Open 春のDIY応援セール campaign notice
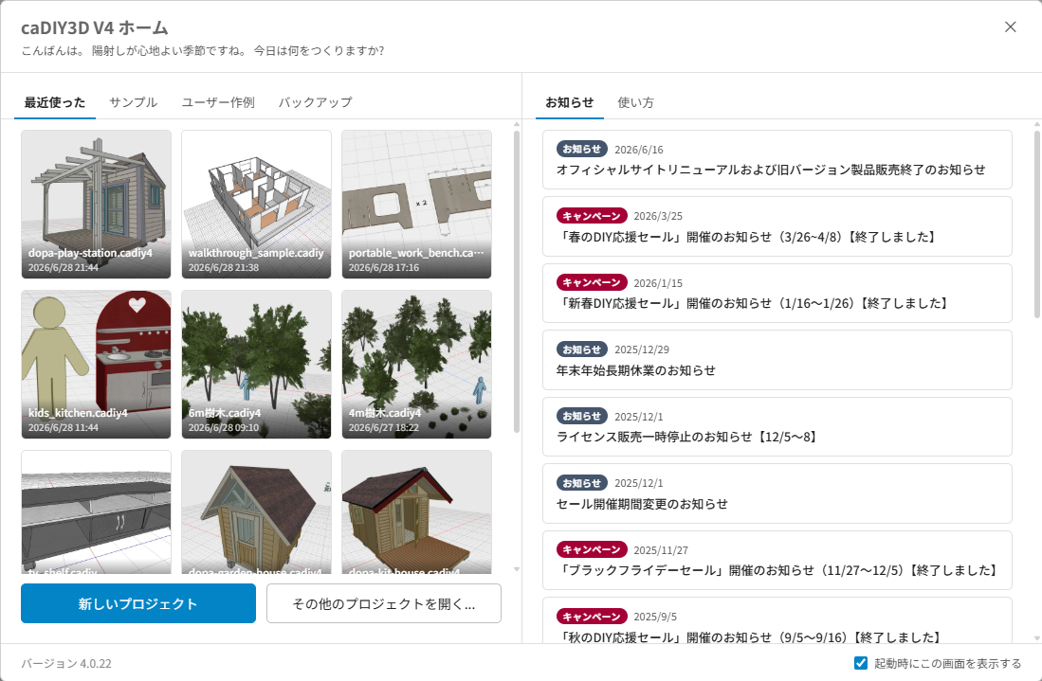 (777, 226)
